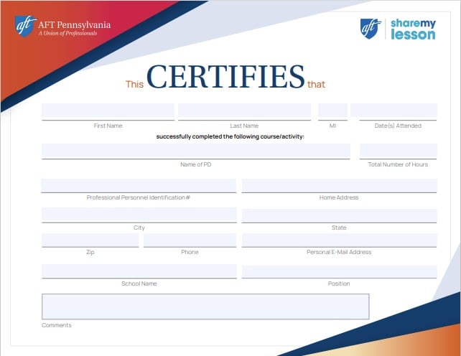Click the Share My Lesson logo
The height and width of the screenshot is (356, 461).
(397, 29)
